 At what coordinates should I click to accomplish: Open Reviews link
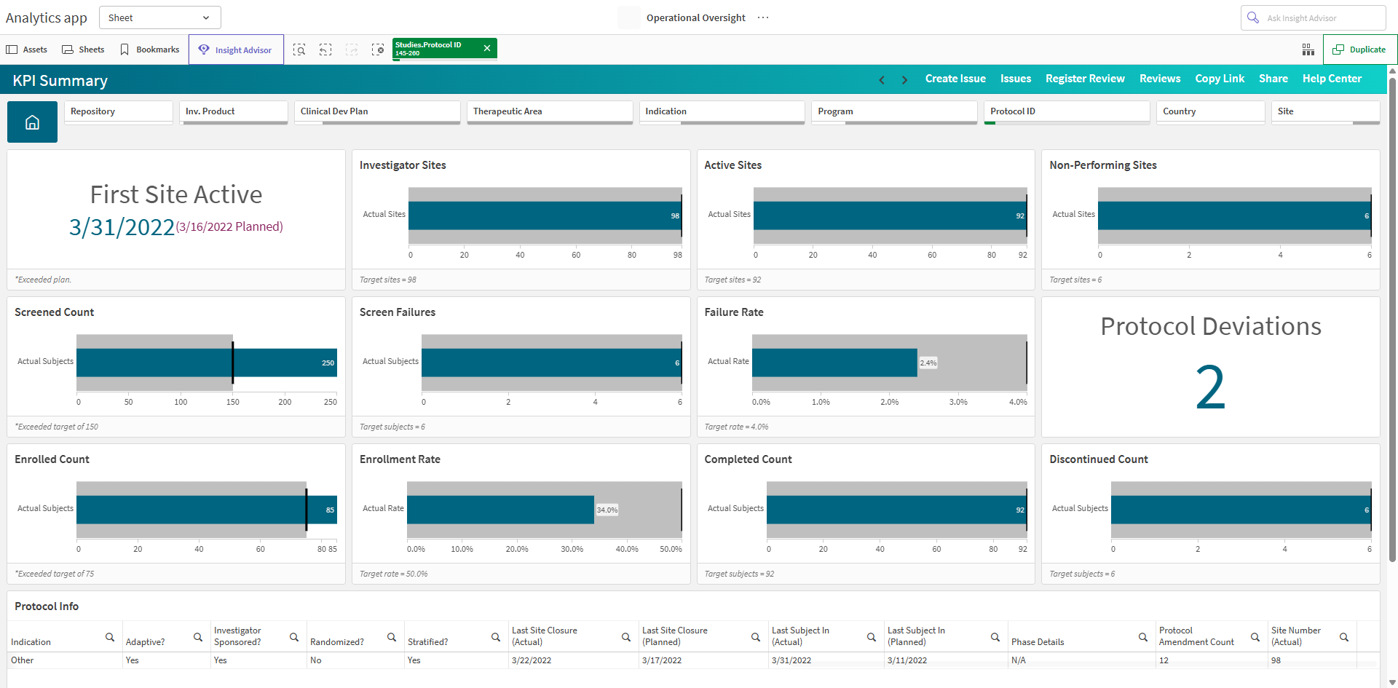1160,79
